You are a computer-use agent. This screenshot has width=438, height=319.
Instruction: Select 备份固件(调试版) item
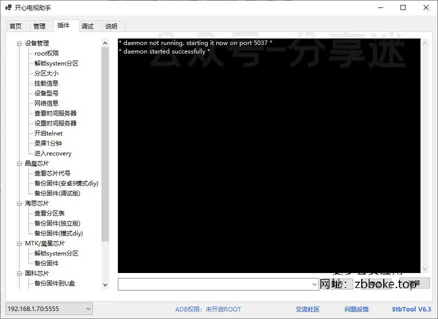click(57, 193)
